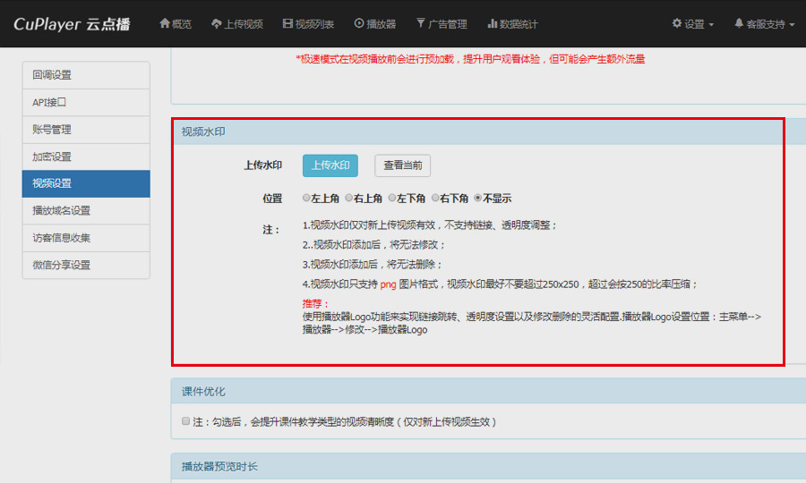This screenshot has width=806, height=483.
Task: Click the filter icon for 广告管理
Action: click(421, 24)
